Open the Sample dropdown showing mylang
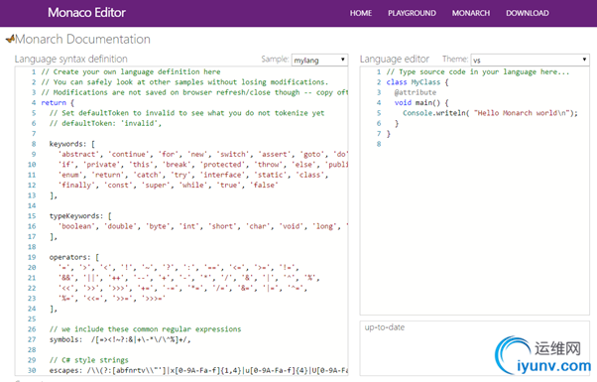 pos(319,60)
